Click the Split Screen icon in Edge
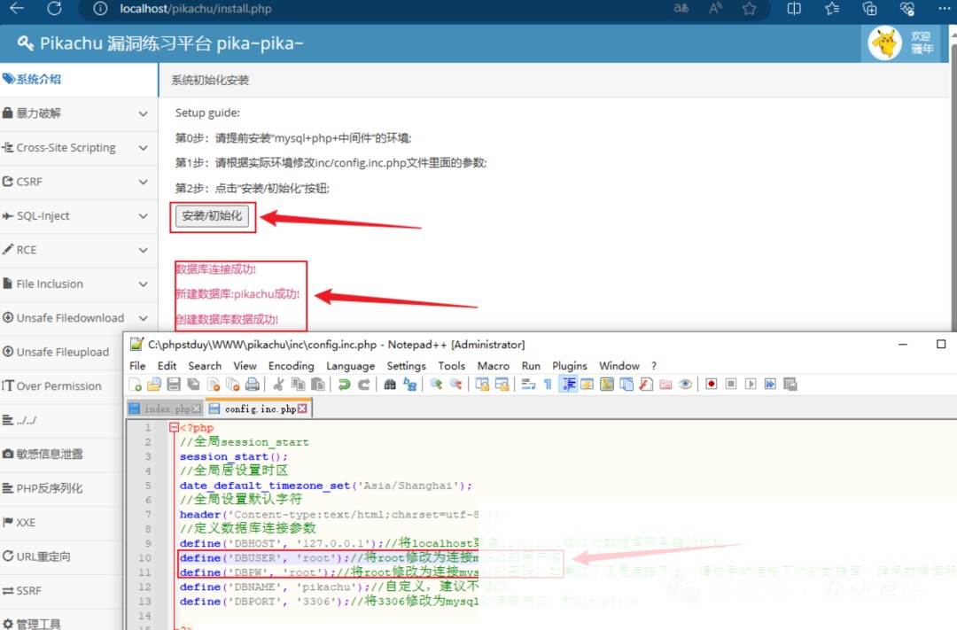957x630 pixels. click(794, 9)
